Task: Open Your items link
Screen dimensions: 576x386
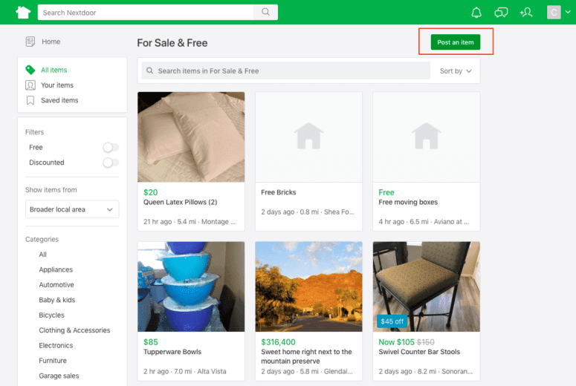Action: (x=56, y=85)
